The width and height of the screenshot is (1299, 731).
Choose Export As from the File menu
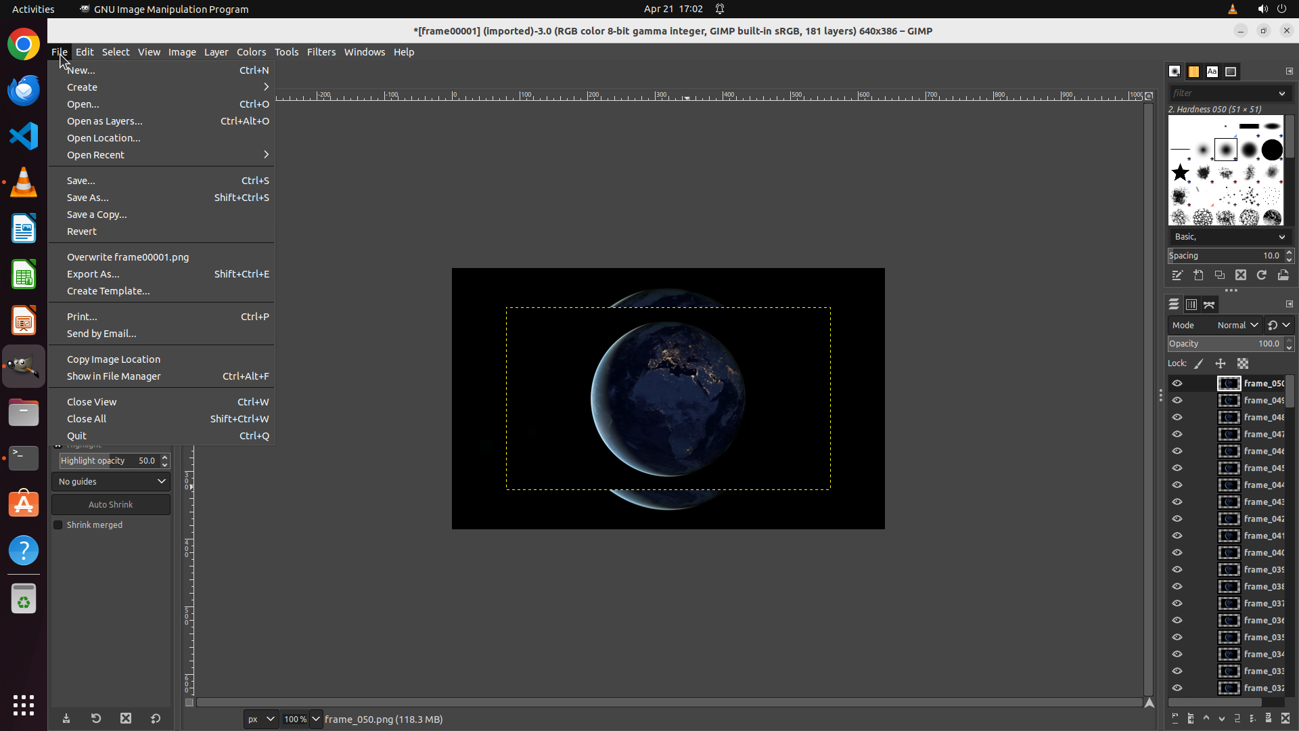click(93, 274)
